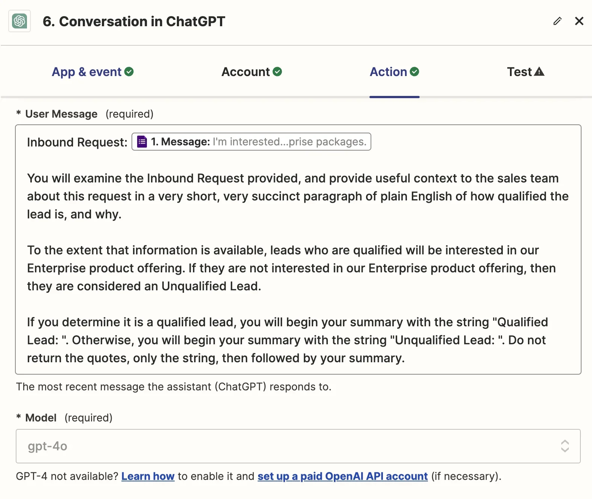Viewport: 592px width, 499px height.
Task: Switch to the Account tab
Action: coord(252,72)
